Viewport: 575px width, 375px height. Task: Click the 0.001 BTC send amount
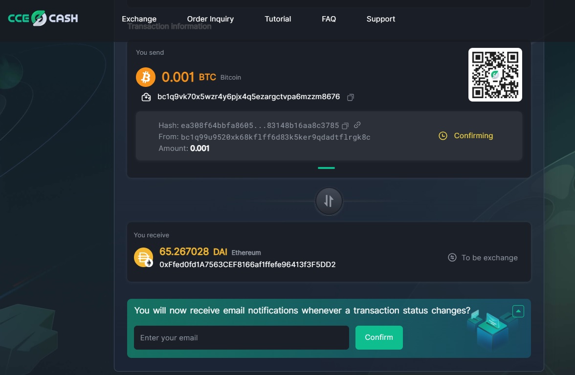[x=189, y=77]
